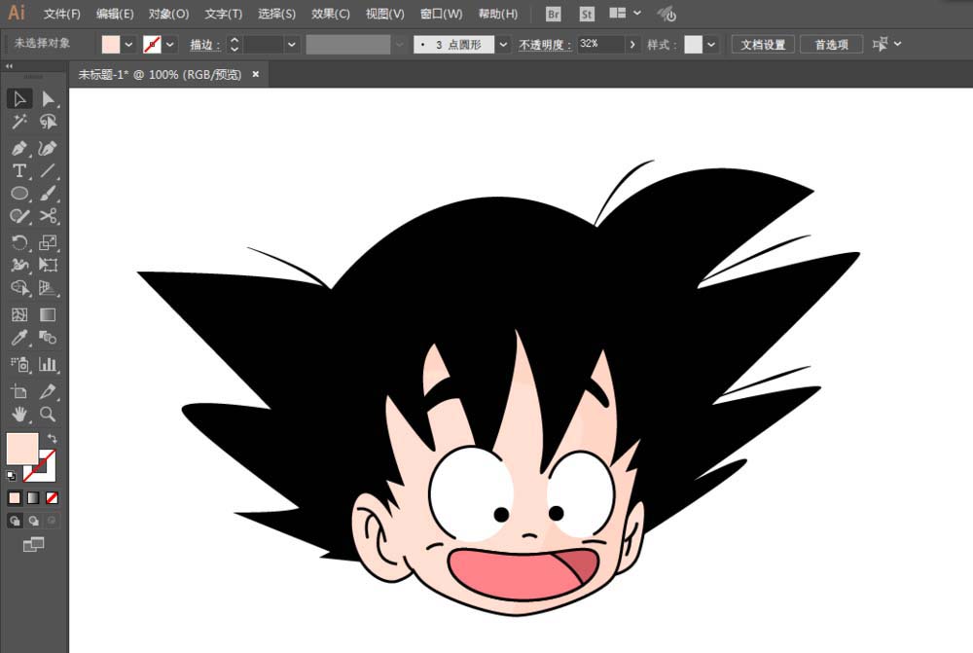Click the 文档设置 button
The height and width of the screenshot is (653, 973).
click(x=763, y=45)
